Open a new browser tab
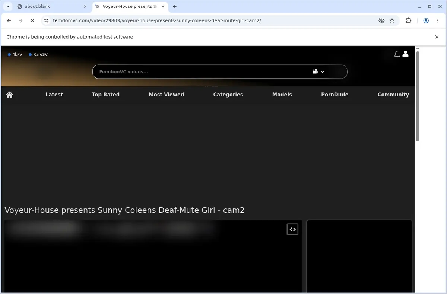Image resolution: width=447 pixels, height=294 pixels. tap(175, 6)
